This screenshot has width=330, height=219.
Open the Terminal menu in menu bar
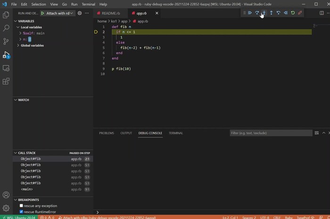click(x=88, y=4)
